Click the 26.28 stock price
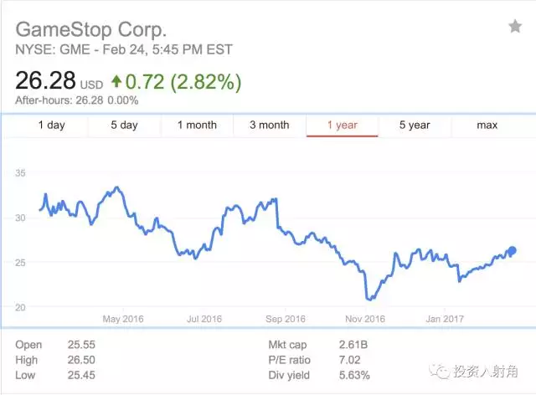 (45, 82)
